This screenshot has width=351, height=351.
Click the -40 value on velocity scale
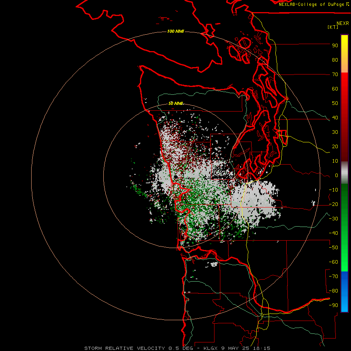(333, 233)
